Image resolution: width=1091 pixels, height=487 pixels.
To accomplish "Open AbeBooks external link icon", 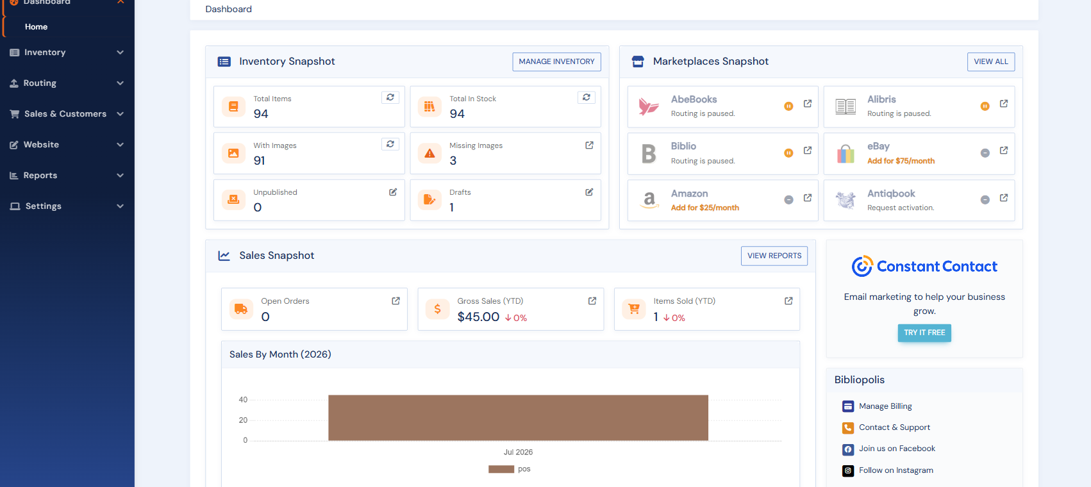I will coord(808,104).
